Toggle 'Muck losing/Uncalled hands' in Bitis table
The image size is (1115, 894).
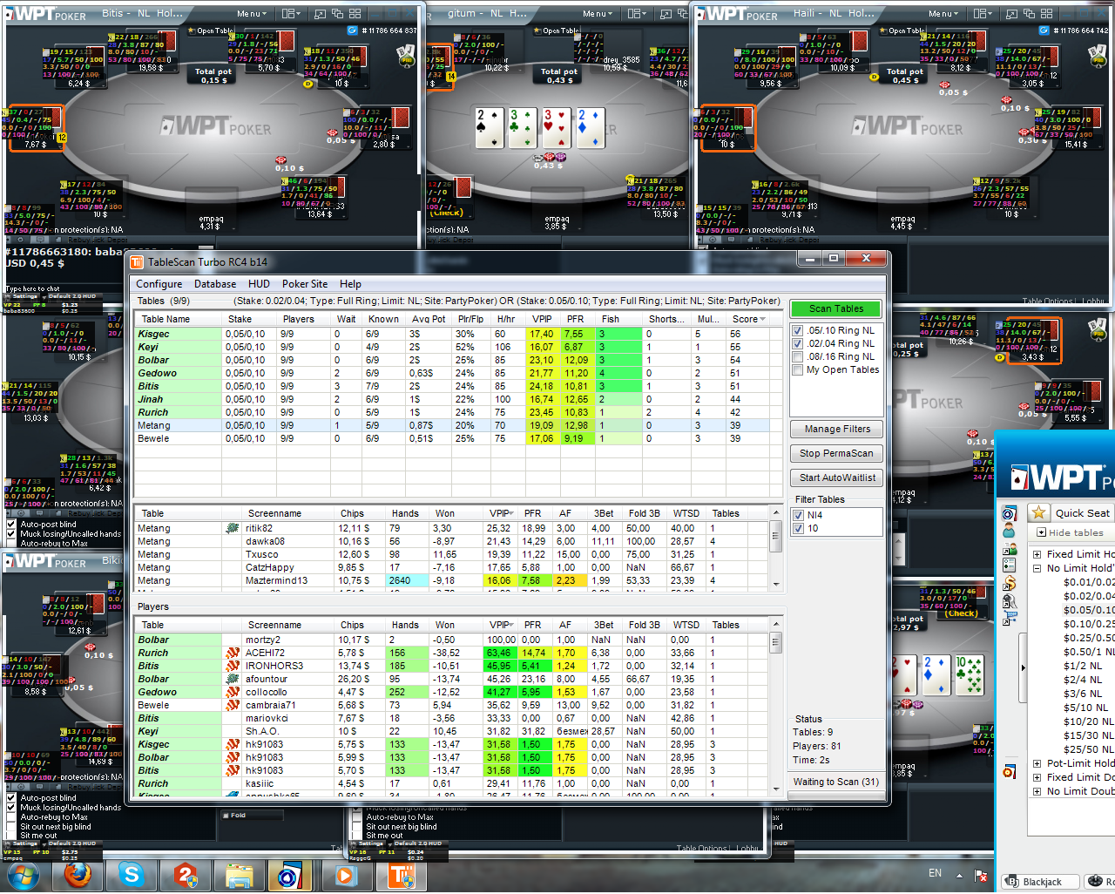click(11, 534)
